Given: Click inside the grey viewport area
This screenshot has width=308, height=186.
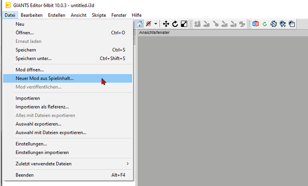Looking at the screenshot, I should pos(223,111).
